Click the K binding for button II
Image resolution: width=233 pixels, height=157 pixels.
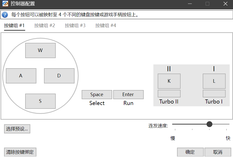(x=169, y=81)
